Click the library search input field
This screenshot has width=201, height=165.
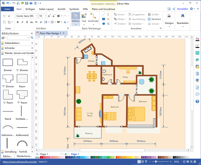(x=18, y=38)
